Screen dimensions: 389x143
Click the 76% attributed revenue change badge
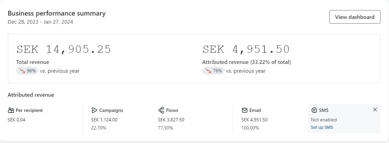tap(213, 71)
